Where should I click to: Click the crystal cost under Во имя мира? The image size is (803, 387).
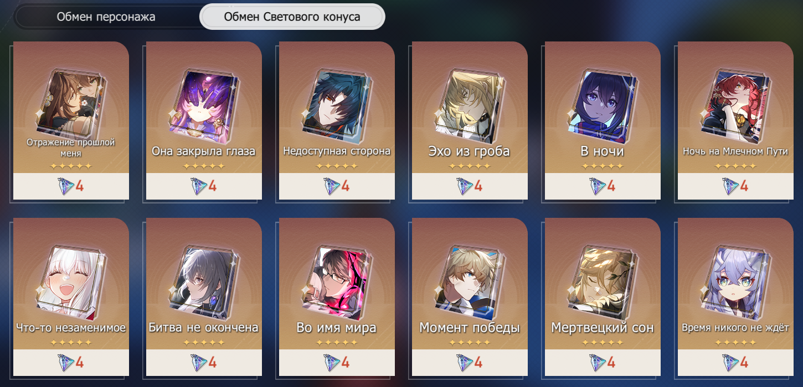click(x=337, y=363)
